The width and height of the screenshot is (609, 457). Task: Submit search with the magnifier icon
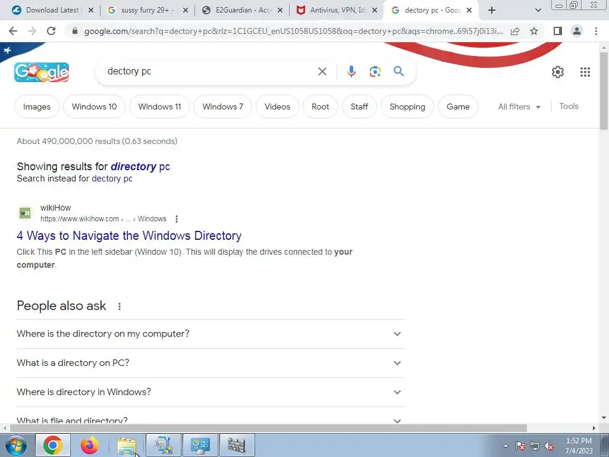398,71
